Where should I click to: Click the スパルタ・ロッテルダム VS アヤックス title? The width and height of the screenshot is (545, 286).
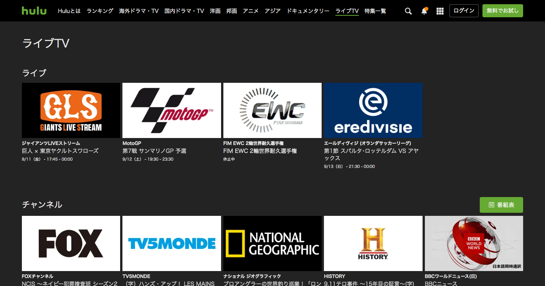tap(371, 154)
